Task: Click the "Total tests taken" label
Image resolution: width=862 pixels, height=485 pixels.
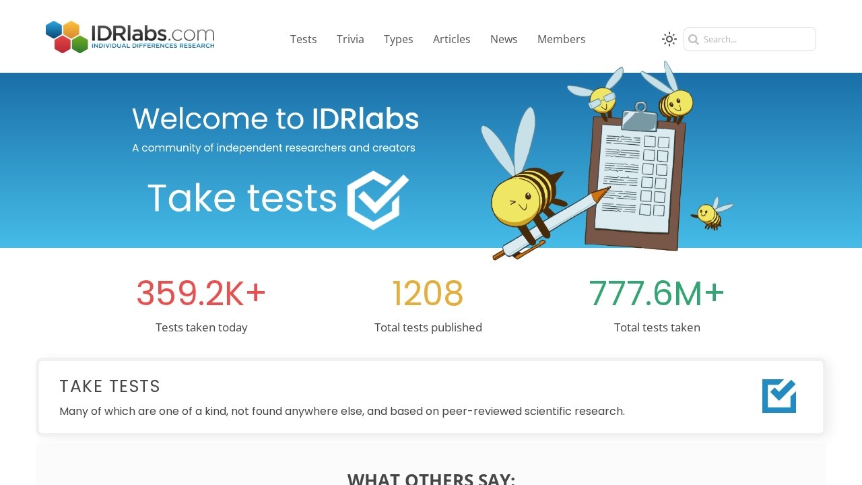Action: [657, 327]
